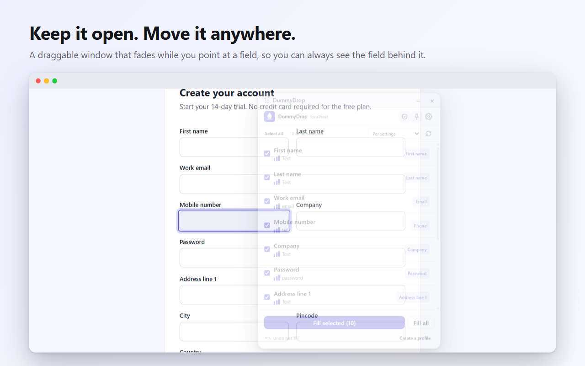The height and width of the screenshot is (366, 585).
Task: Uncheck the First name checkbox in DummyDrop
Action: (x=267, y=154)
